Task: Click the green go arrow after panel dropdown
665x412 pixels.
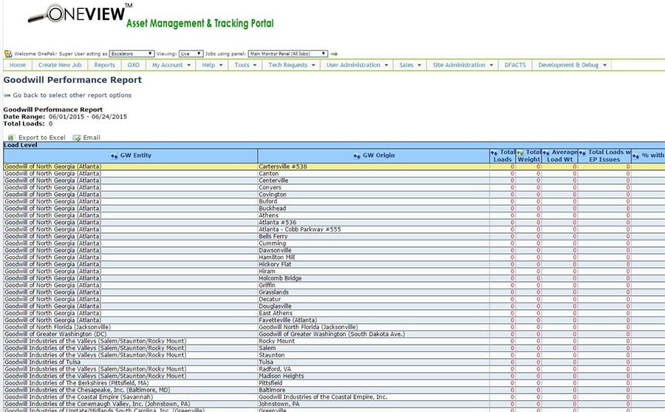Action: click(x=334, y=54)
